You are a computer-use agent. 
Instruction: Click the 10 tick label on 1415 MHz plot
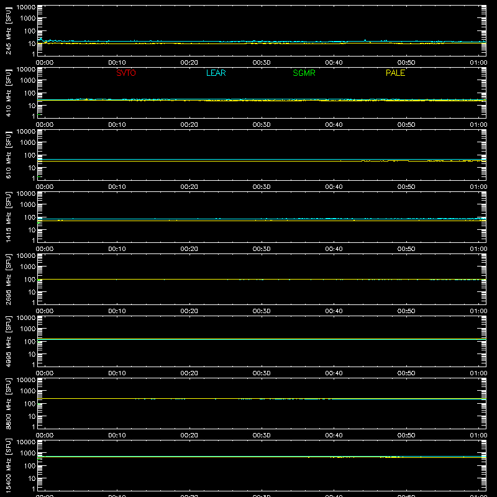click(32, 230)
